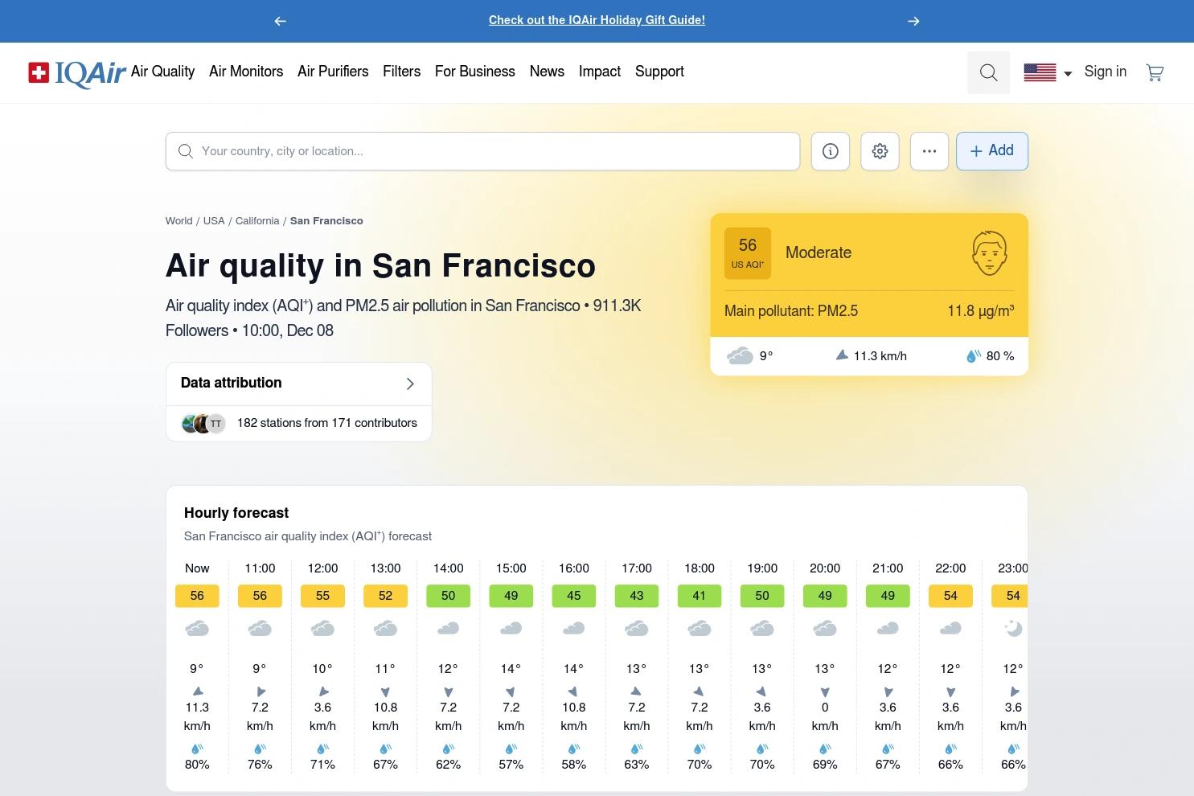Click the Add location button

point(991,150)
